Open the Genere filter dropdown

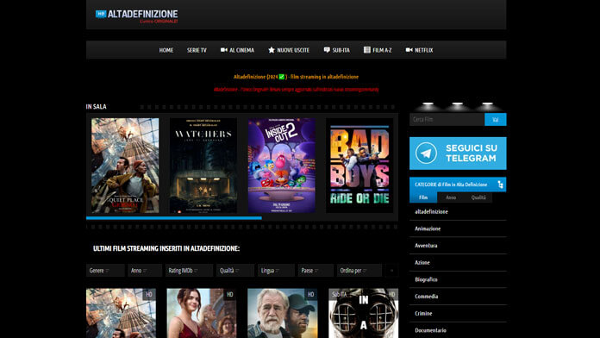click(x=105, y=270)
